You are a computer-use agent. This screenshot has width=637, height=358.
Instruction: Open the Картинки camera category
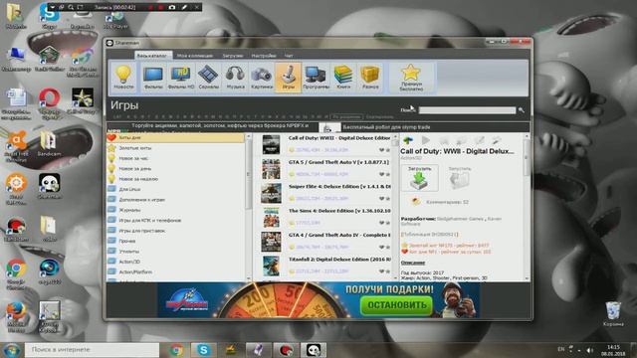[x=262, y=78]
